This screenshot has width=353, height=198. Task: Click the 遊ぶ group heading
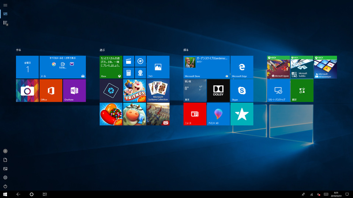tap(102, 50)
